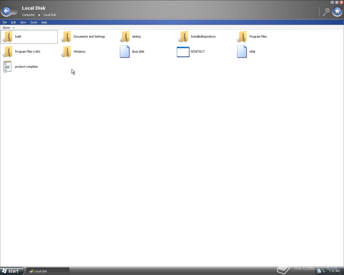Select the build folder icon
This screenshot has height=275, width=344.
(8, 37)
